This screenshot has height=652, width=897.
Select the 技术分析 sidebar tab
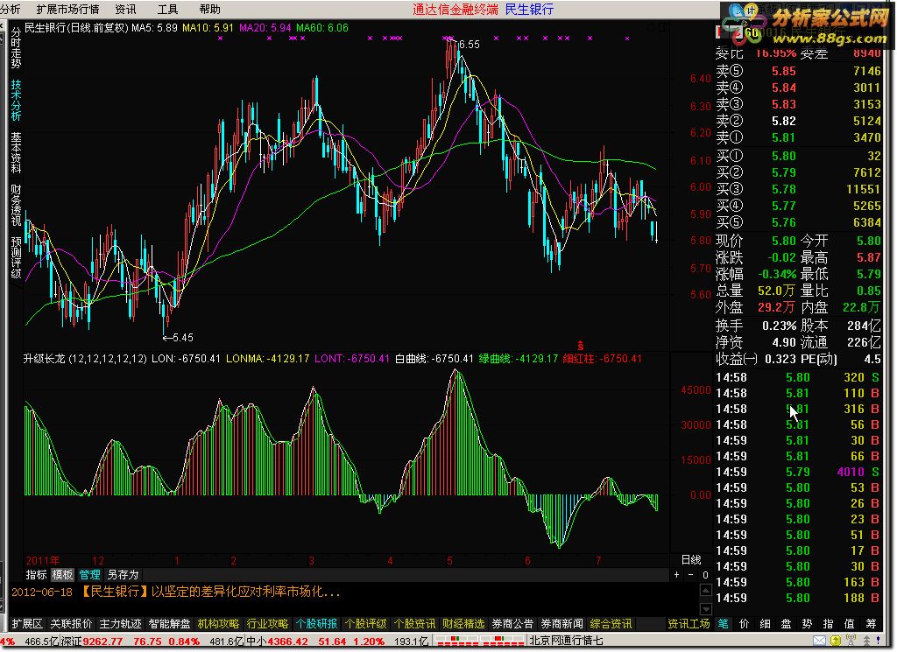pos(16,101)
